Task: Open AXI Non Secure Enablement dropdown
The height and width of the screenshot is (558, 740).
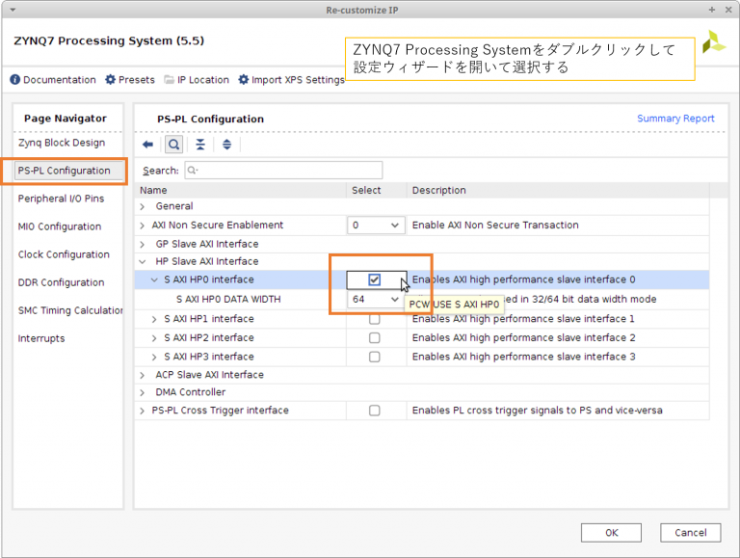Action: (376, 226)
